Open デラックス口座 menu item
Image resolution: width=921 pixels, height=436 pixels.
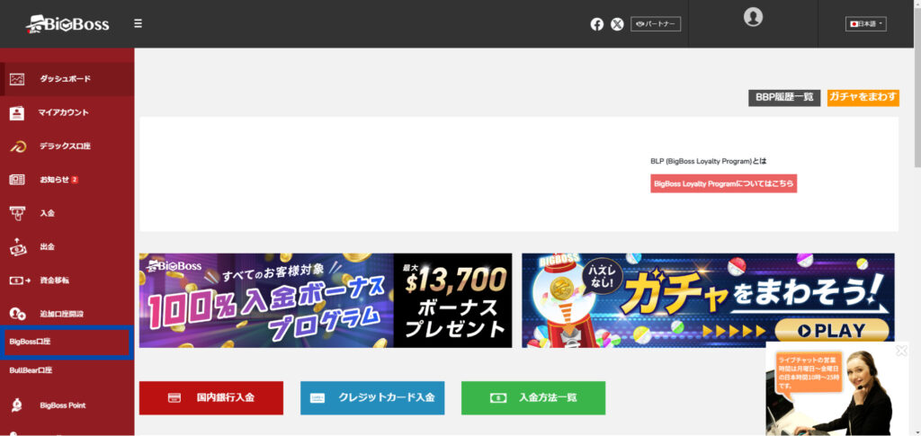pos(67,147)
